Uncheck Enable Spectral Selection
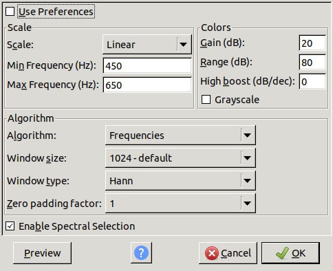333x271 pixels. (10, 226)
